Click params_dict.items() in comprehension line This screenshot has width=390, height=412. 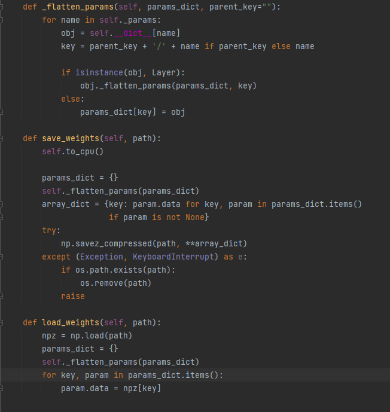click(x=316, y=204)
